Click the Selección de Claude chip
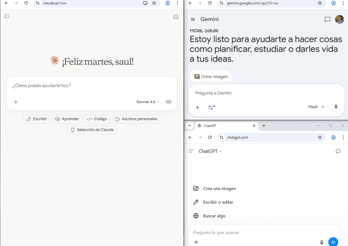The image size is (348, 246). pyautogui.click(x=92, y=130)
